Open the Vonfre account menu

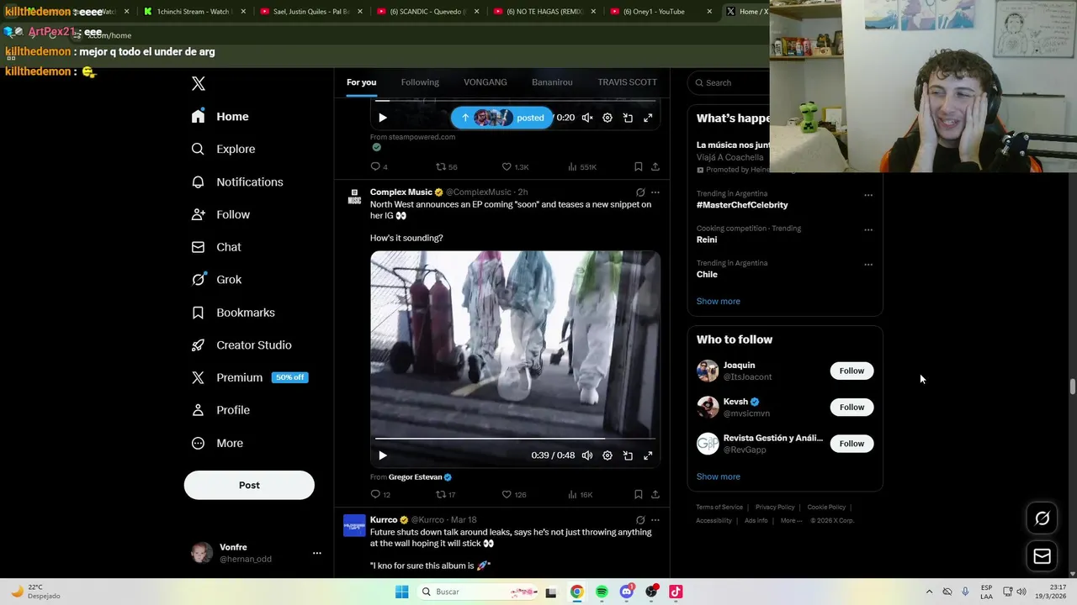click(257, 553)
